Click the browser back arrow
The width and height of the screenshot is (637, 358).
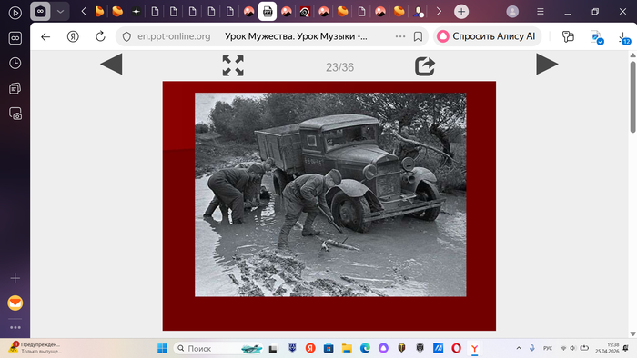pyautogui.click(x=45, y=36)
